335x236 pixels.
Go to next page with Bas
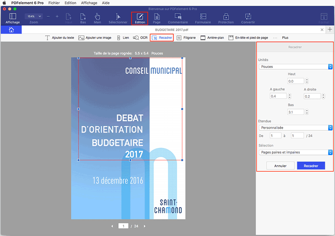[x=83, y=18]
